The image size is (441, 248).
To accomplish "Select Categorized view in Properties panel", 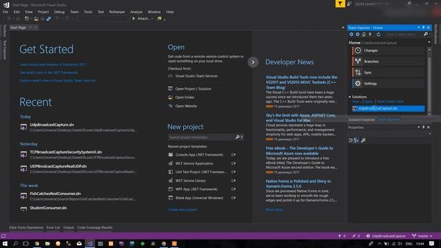I will pos(351,141).
